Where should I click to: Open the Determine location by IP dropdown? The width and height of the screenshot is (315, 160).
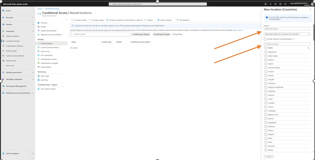click(x=287, y=34)
